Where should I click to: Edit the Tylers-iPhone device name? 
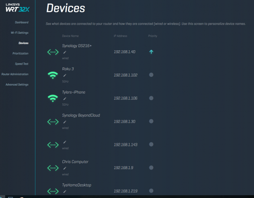tap(65, 99)
